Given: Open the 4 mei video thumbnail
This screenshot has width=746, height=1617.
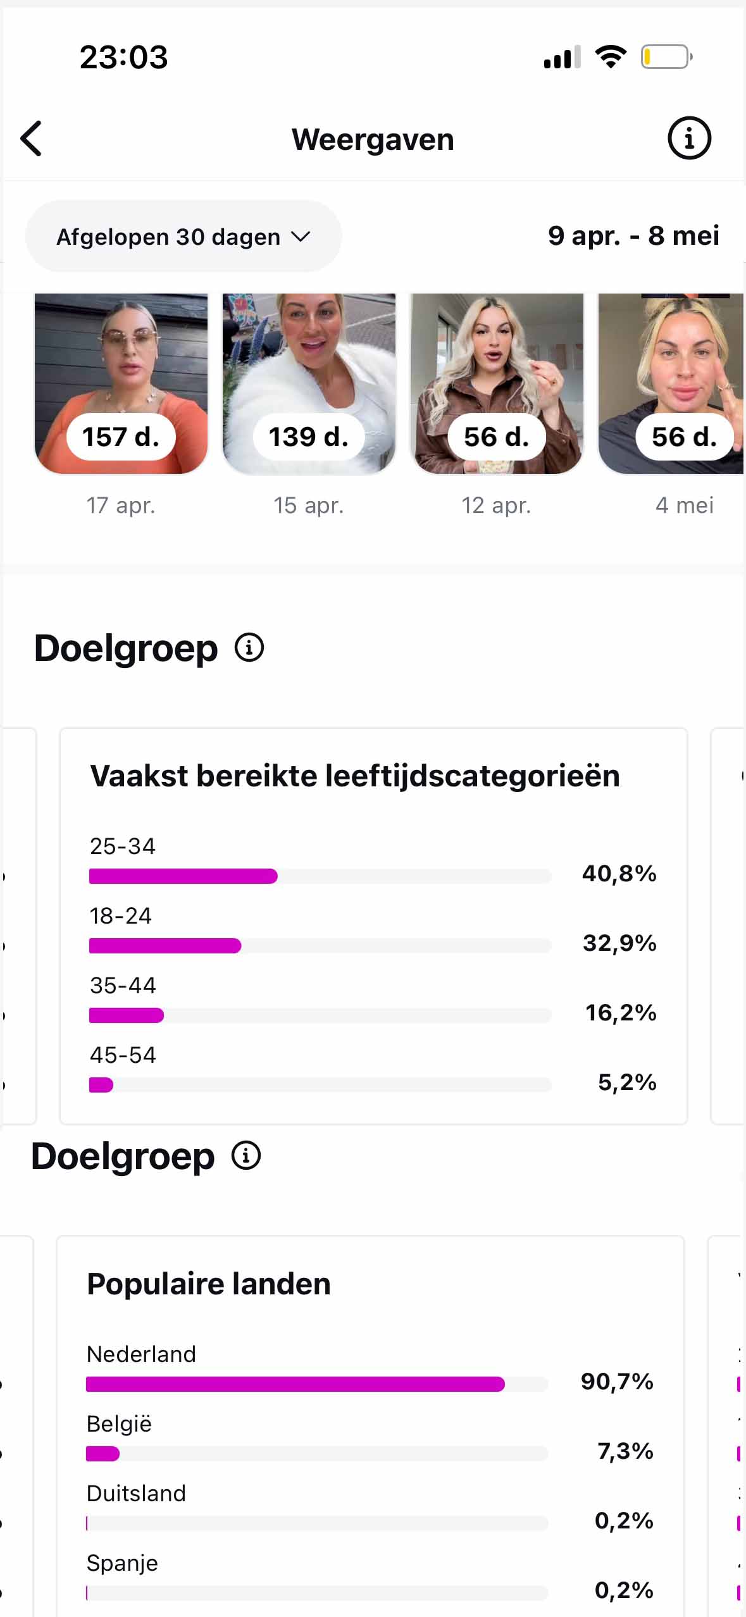Looking at the screenshot, I should point(671,383).
